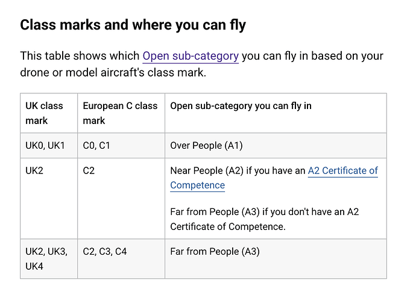The image size is (416, 295).
Task: Click the C0, C1 table cell
Action: 121,145
